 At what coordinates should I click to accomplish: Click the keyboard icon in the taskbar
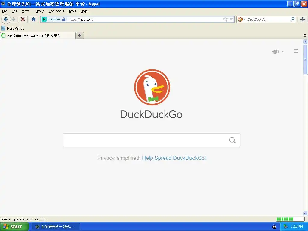[x=274, y=227]
